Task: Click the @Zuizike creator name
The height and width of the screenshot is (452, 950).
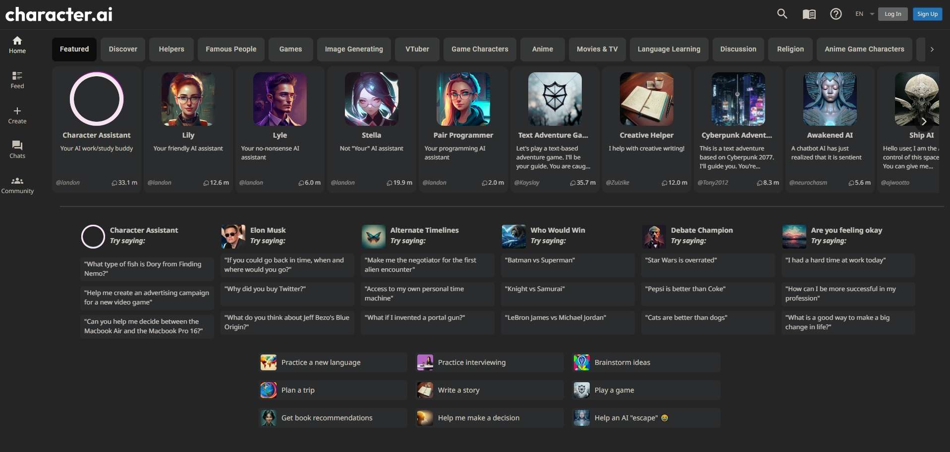Action: click(x=617, y=183)
